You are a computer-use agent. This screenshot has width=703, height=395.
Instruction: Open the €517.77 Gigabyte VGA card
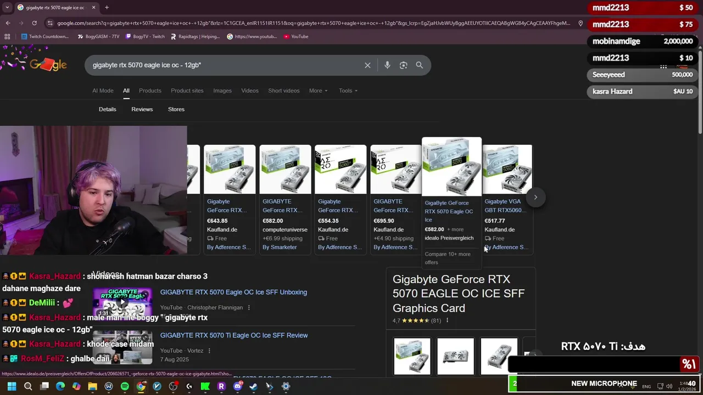pyautogui.click(x=507, y=199)
